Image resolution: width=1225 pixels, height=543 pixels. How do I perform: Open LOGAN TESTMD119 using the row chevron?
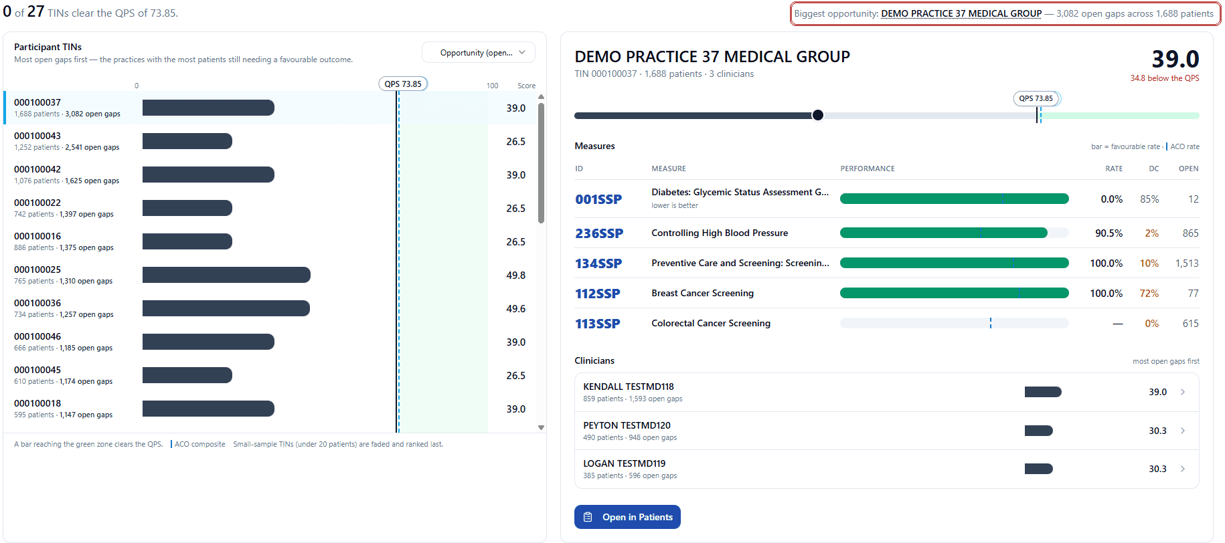coord(1183,469)
